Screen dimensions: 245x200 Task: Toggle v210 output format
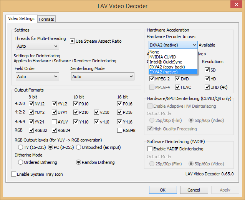coord(96,112)
